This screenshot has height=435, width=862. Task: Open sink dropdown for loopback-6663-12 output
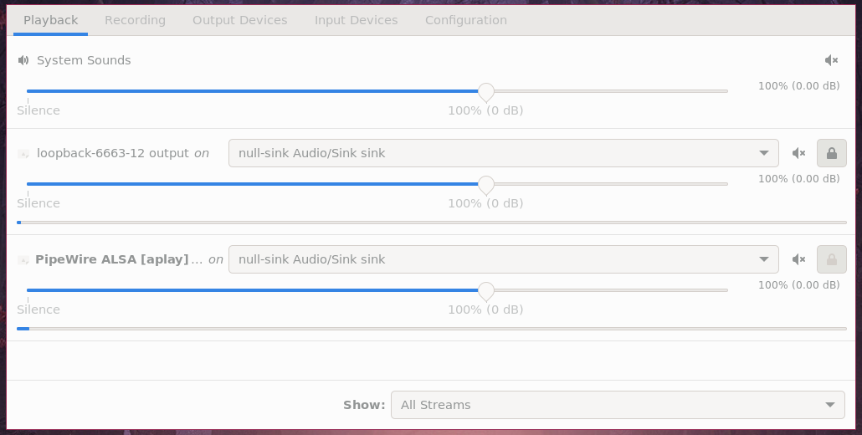(503, 153)
